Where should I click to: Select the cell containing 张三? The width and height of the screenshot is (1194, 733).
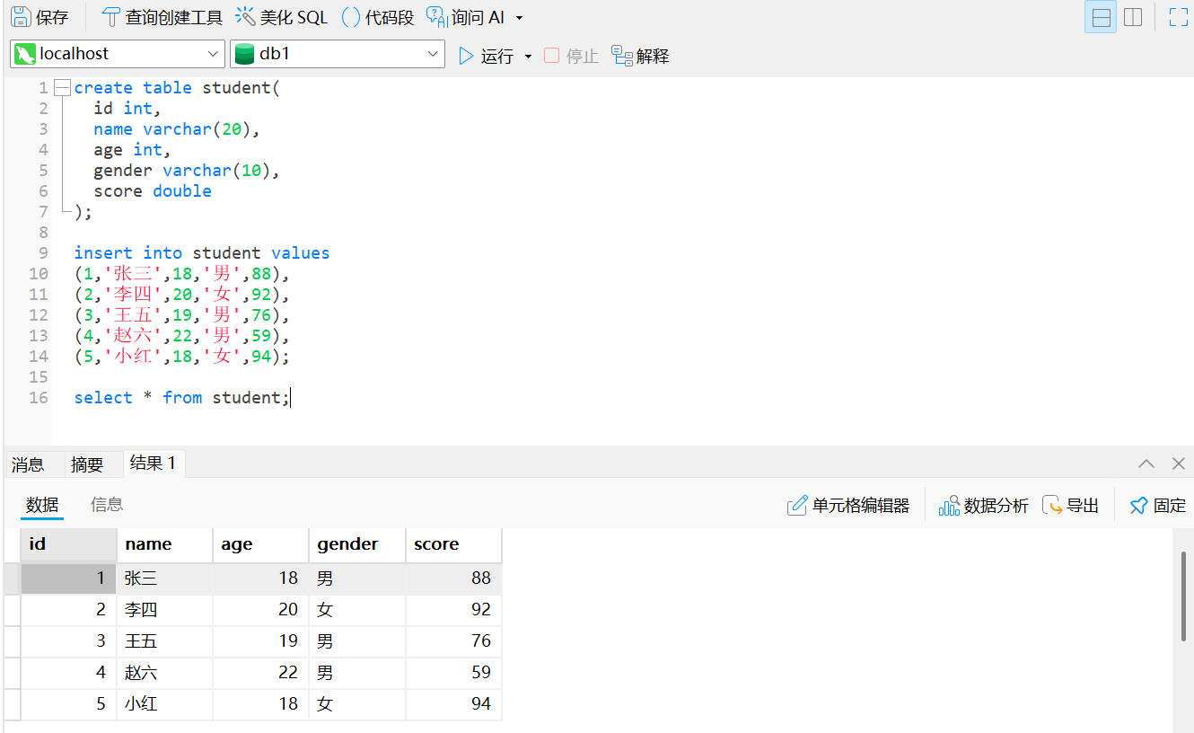[165, 578]
